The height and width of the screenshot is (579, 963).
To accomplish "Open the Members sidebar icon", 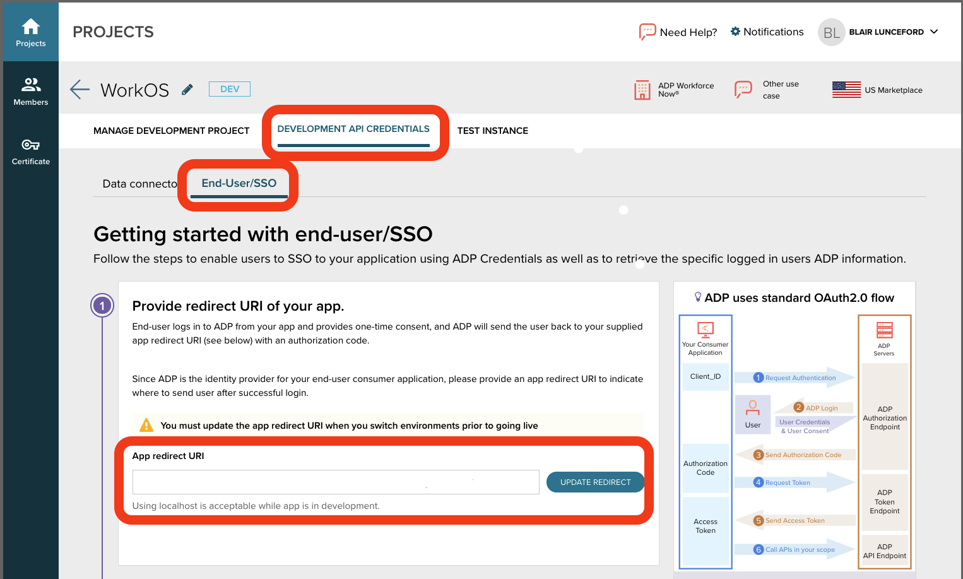I will [30, 85].
